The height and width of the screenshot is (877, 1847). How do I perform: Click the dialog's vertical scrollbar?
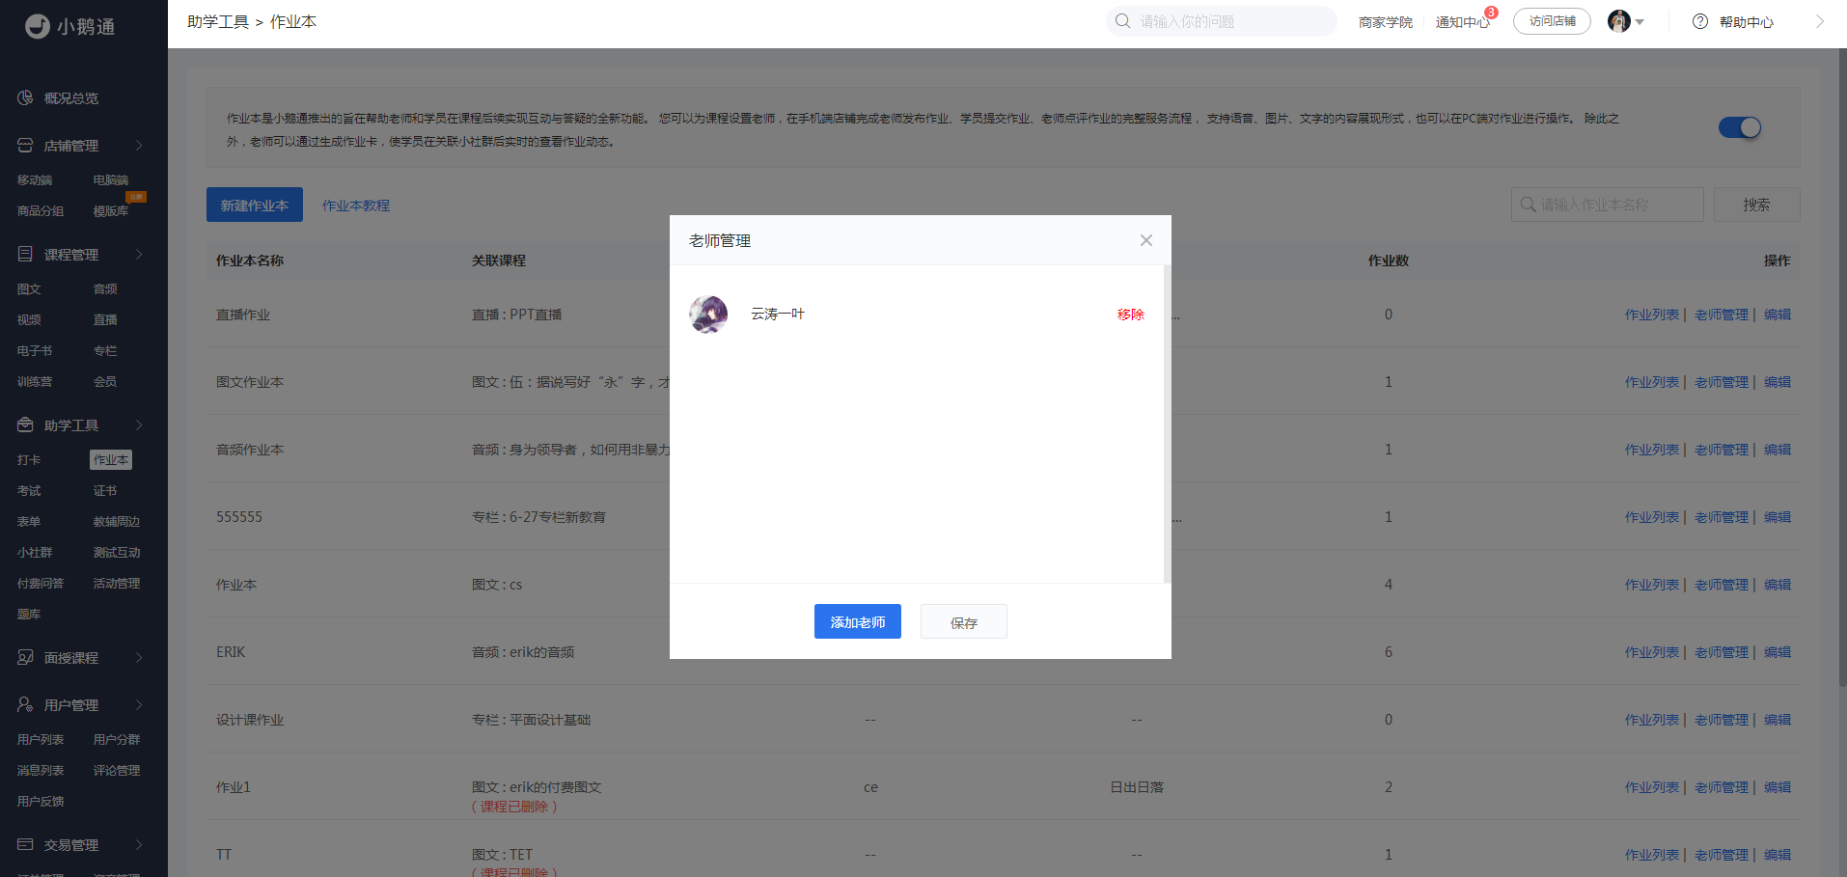(x=1167, y=425)
